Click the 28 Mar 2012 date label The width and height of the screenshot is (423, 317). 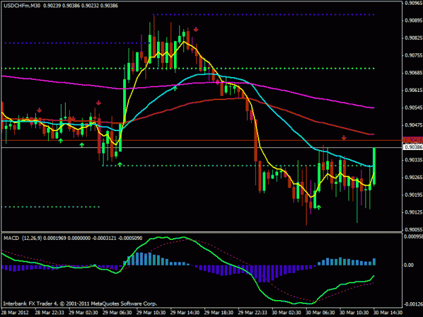[15, 313]
